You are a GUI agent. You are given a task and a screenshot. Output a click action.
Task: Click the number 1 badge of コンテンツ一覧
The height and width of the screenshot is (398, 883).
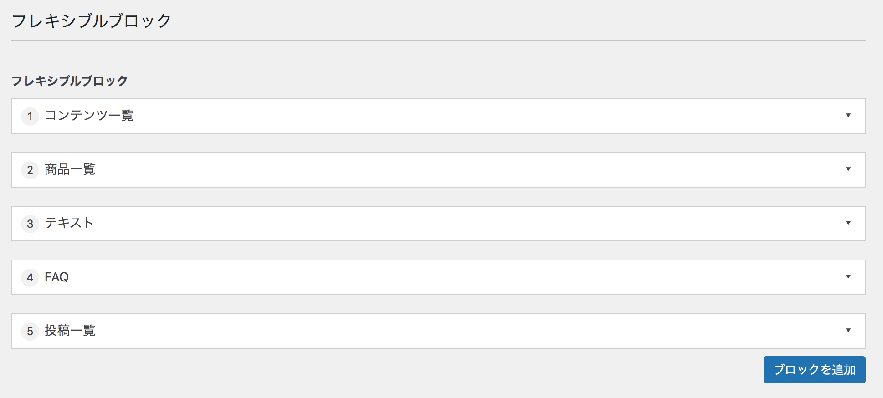(x=30, y=116)
